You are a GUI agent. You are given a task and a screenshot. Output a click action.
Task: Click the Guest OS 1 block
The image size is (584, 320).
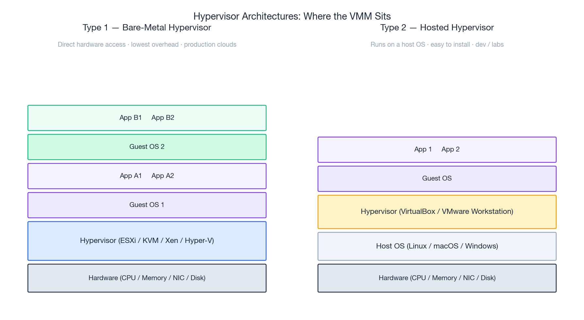[x=147, y=205]
